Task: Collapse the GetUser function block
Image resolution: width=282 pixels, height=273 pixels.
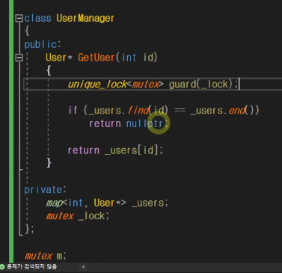Action: click(x=19, y=58)
